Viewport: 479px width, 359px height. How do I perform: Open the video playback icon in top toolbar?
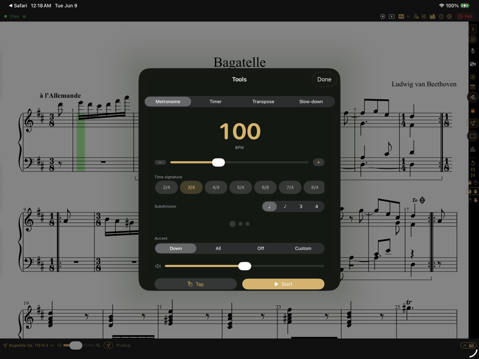391,16
